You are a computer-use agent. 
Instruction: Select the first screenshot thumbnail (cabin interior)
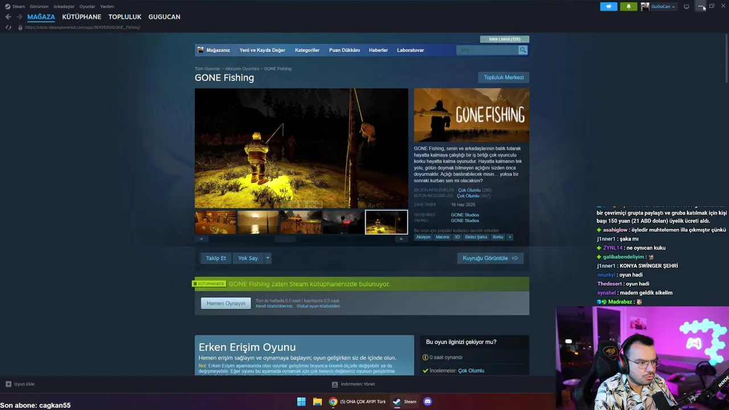pos(215,222)
